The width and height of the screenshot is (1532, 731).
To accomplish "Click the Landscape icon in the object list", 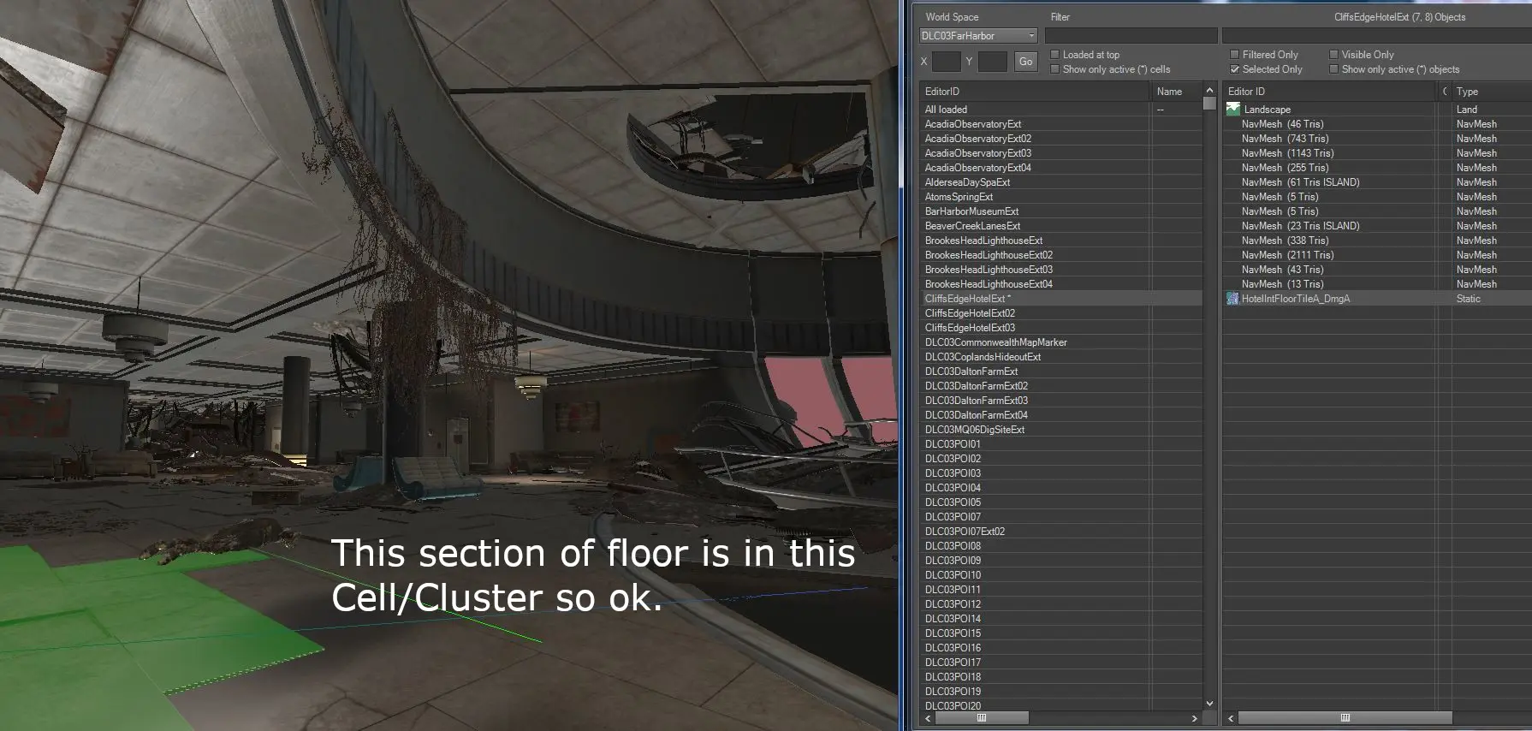I will [1233, 109].
